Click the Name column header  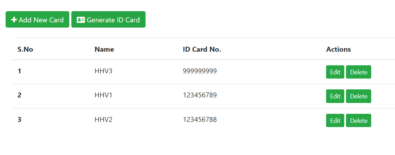point(104,50)
